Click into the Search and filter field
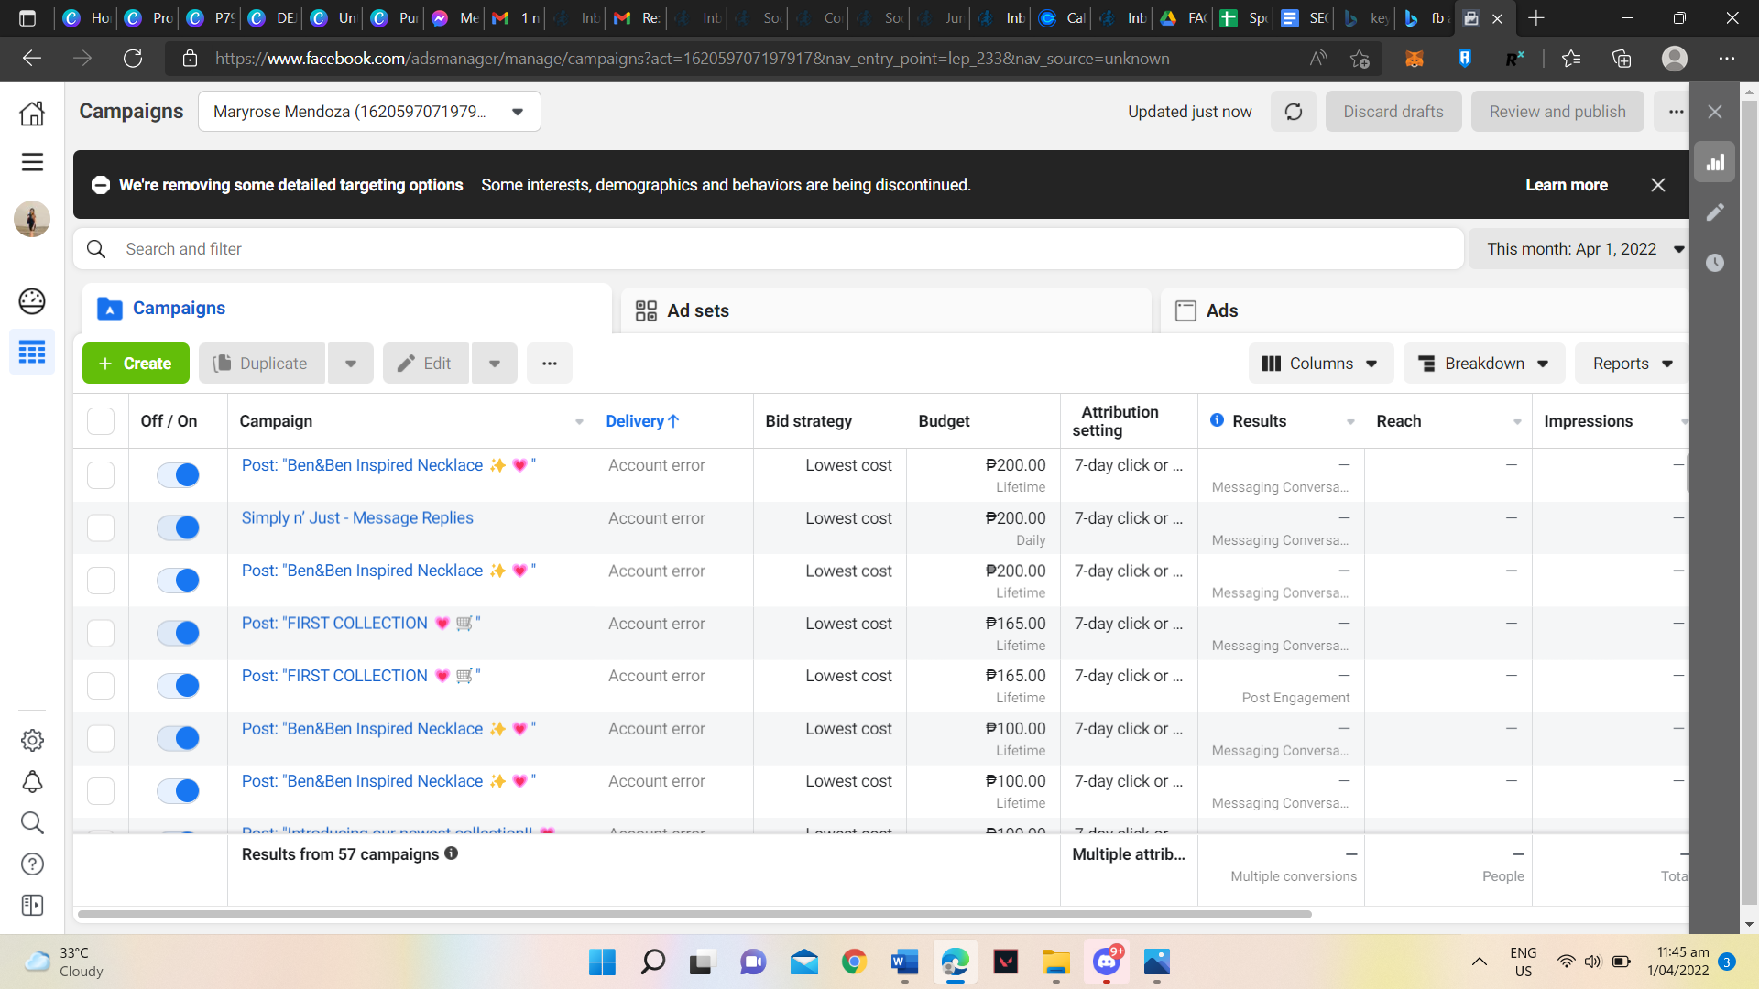The image size is (1759, 989). (x=770, y=249)
